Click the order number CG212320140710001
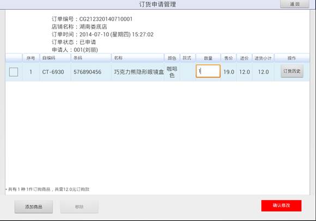 click(106, 19)
